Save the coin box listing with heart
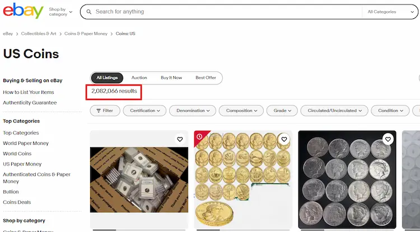420x232 pixels. coord(180,139)
